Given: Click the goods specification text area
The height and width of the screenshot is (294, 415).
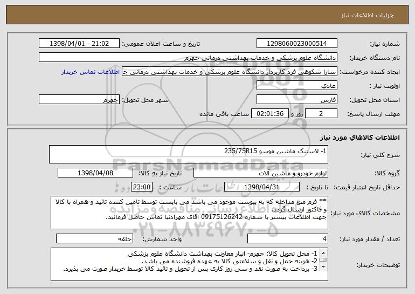Looking at the screenshot, I should 189,213.
